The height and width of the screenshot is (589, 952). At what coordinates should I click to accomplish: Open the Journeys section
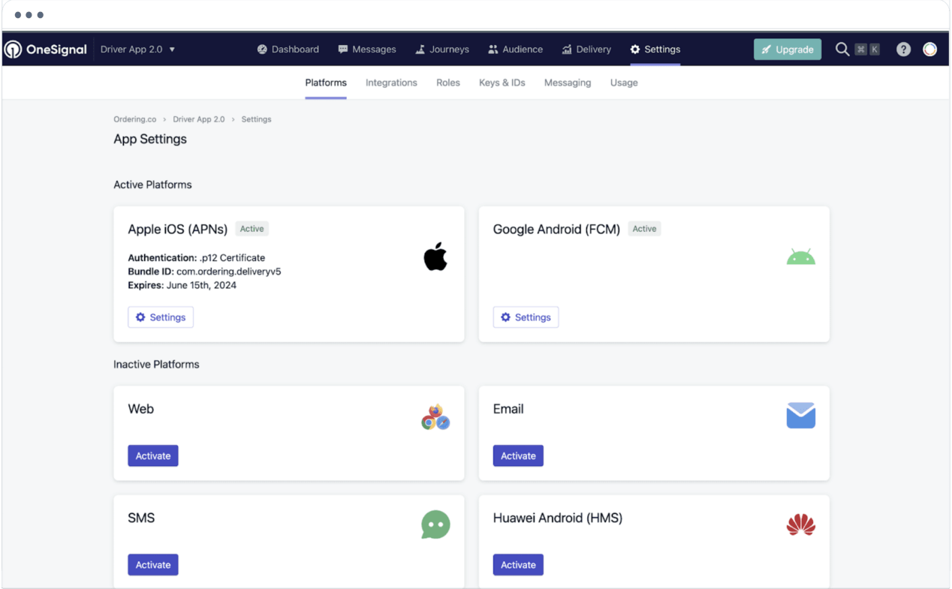tap(441, 50)
